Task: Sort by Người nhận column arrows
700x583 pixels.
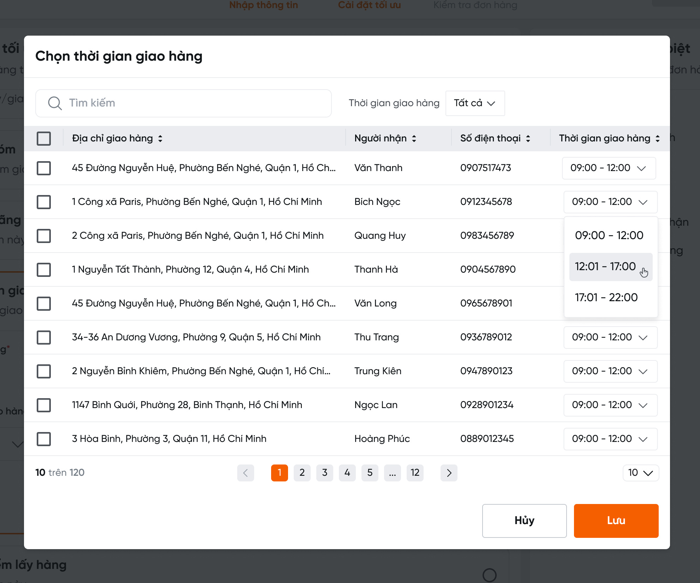Action: pos(414,139)
